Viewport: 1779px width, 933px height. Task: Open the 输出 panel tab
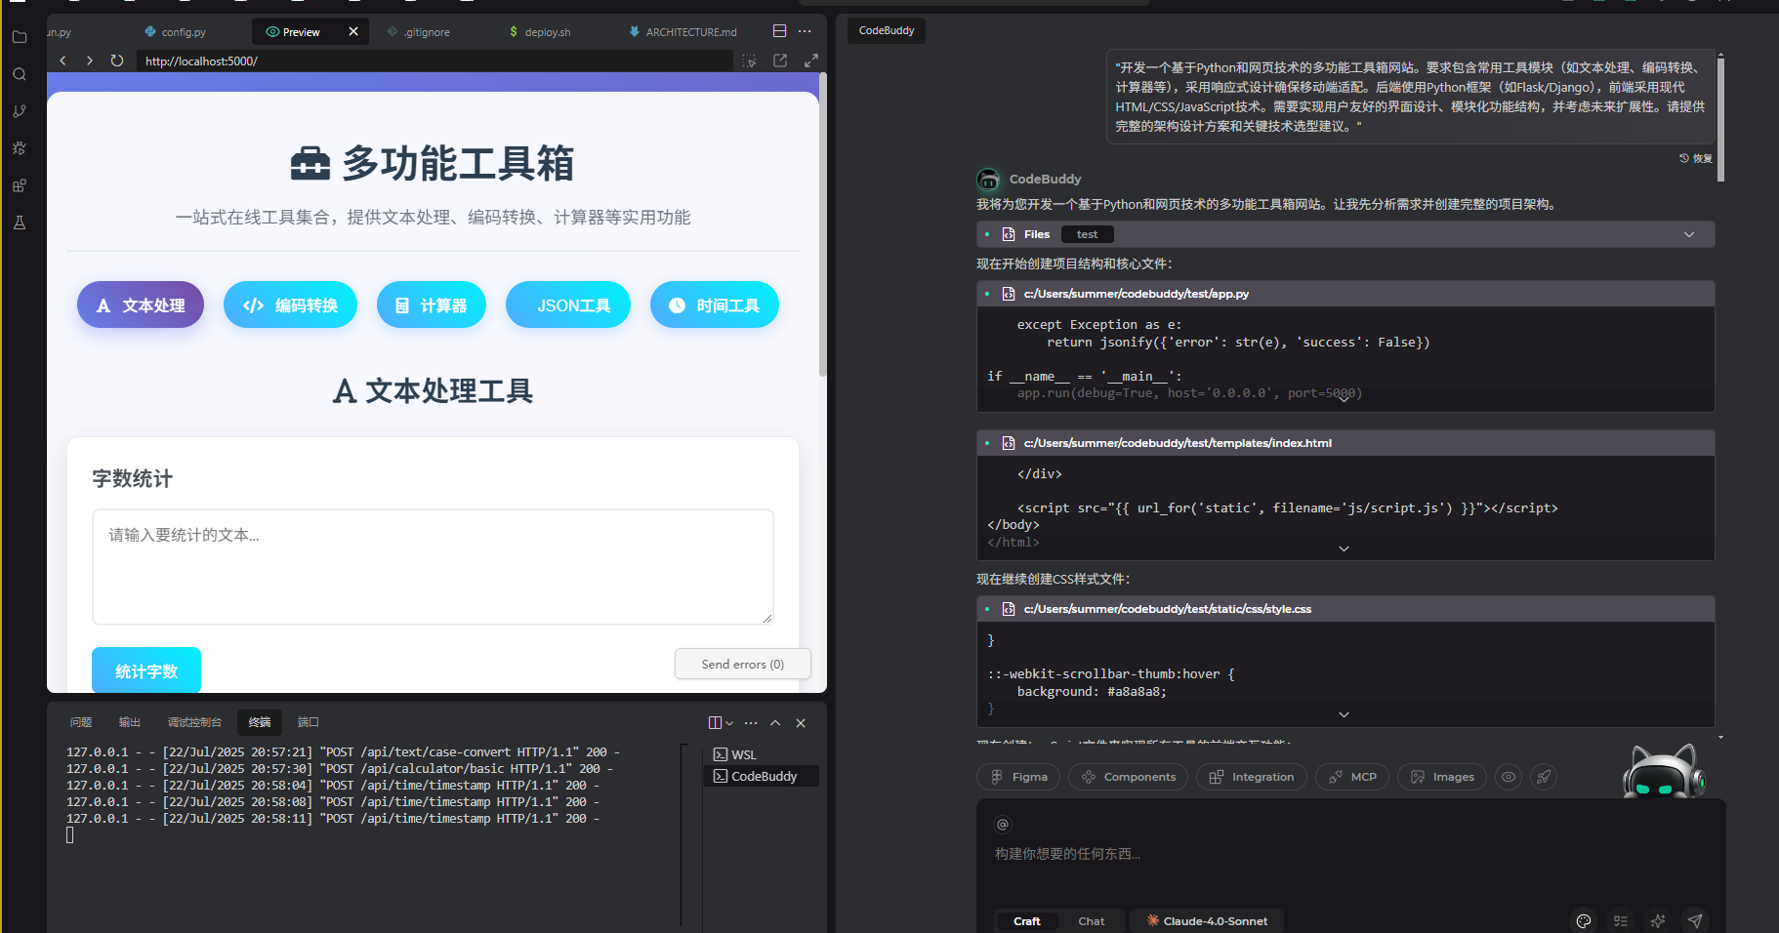[130, 722]
